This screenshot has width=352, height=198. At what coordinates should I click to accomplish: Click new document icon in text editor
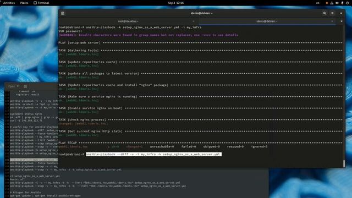[x=25, y=86]
